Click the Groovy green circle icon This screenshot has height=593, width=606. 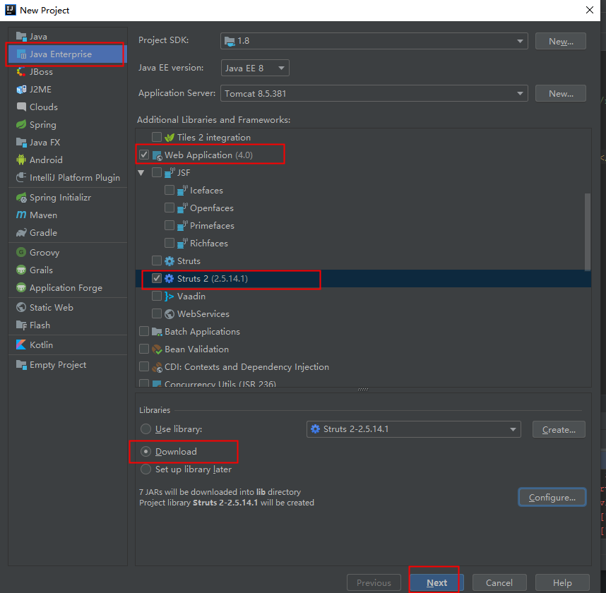tap(21, 252)
